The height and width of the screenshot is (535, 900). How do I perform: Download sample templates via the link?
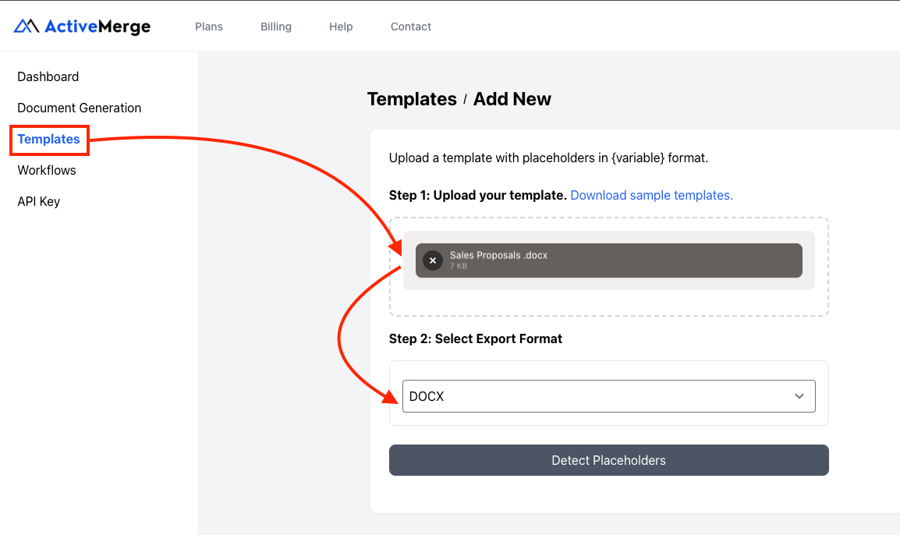click(x=651, y=195)
